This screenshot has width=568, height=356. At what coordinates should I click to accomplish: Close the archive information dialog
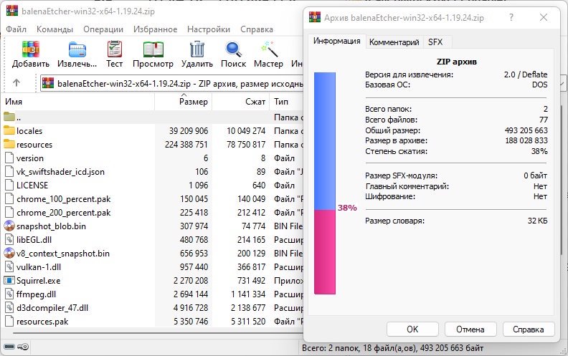click(544, 17)
